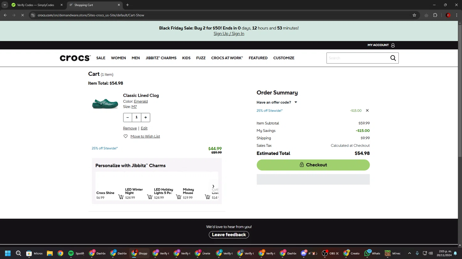Open the tab search dropdown arrow

(x=5, y=5)
